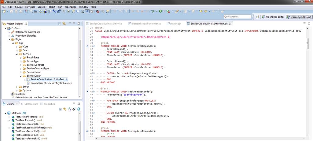
Task: Expand TestCreateRecords() in Outline
Action: [x=9, y=117]
